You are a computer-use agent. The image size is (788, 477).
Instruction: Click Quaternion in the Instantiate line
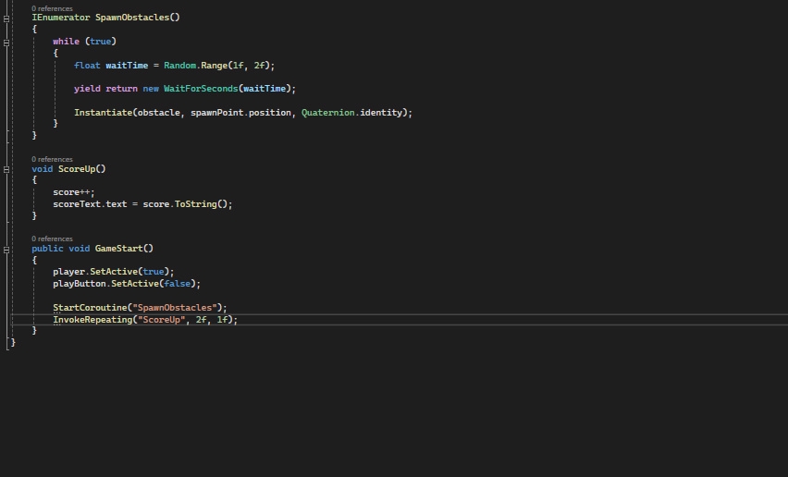327,113
